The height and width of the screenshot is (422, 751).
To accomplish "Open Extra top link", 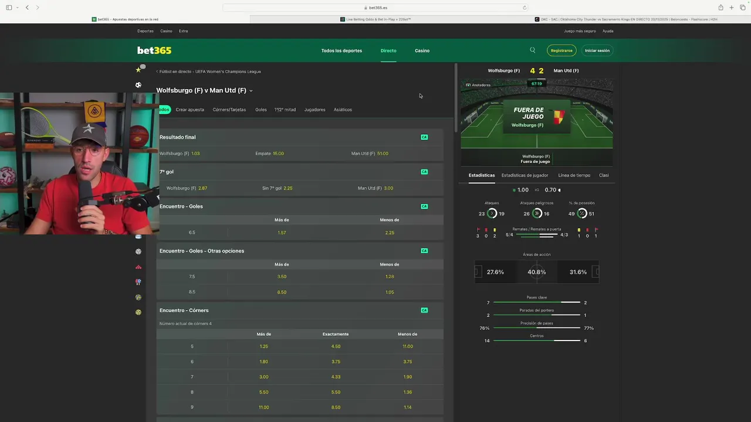I will pyautogui.click(x=184, y=31).
